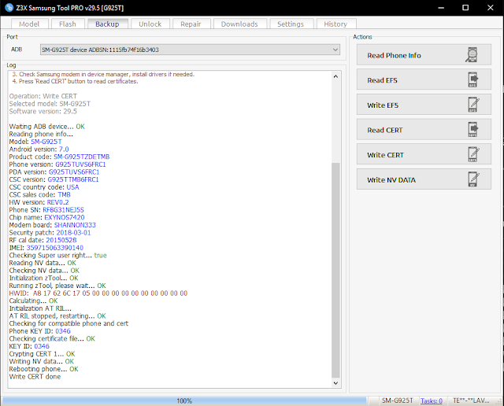Click the Write NV DATA button label
Image resolution: width=504 pixels, height=406 pixels.
391,180
